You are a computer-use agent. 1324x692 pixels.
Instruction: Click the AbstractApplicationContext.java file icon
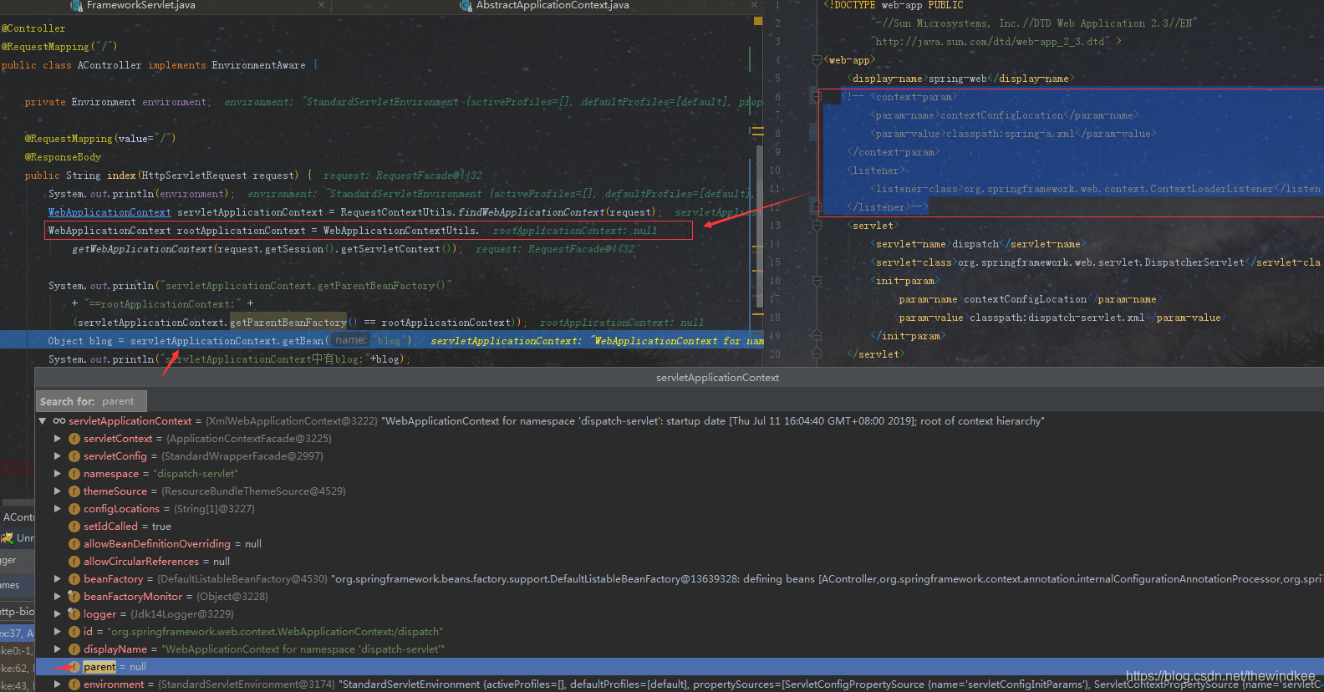pos(466,5)
